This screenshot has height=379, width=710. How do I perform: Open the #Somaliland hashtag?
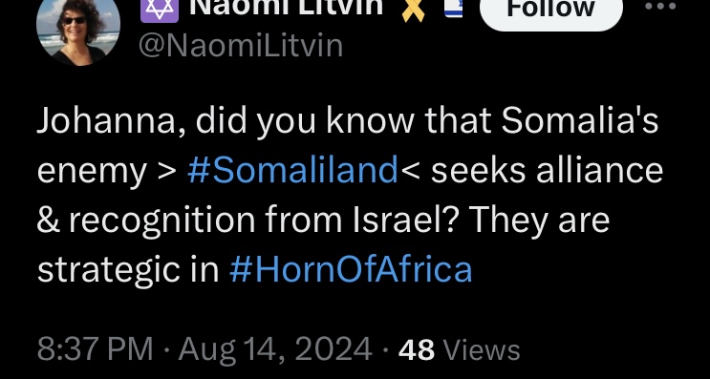point(292,171)
